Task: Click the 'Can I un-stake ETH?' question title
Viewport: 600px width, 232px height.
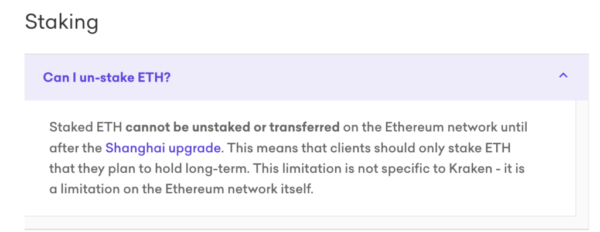Action: tap(107, 77)
